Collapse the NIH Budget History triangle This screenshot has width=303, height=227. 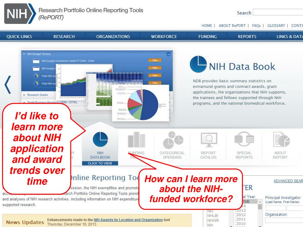tap(24, 54)
